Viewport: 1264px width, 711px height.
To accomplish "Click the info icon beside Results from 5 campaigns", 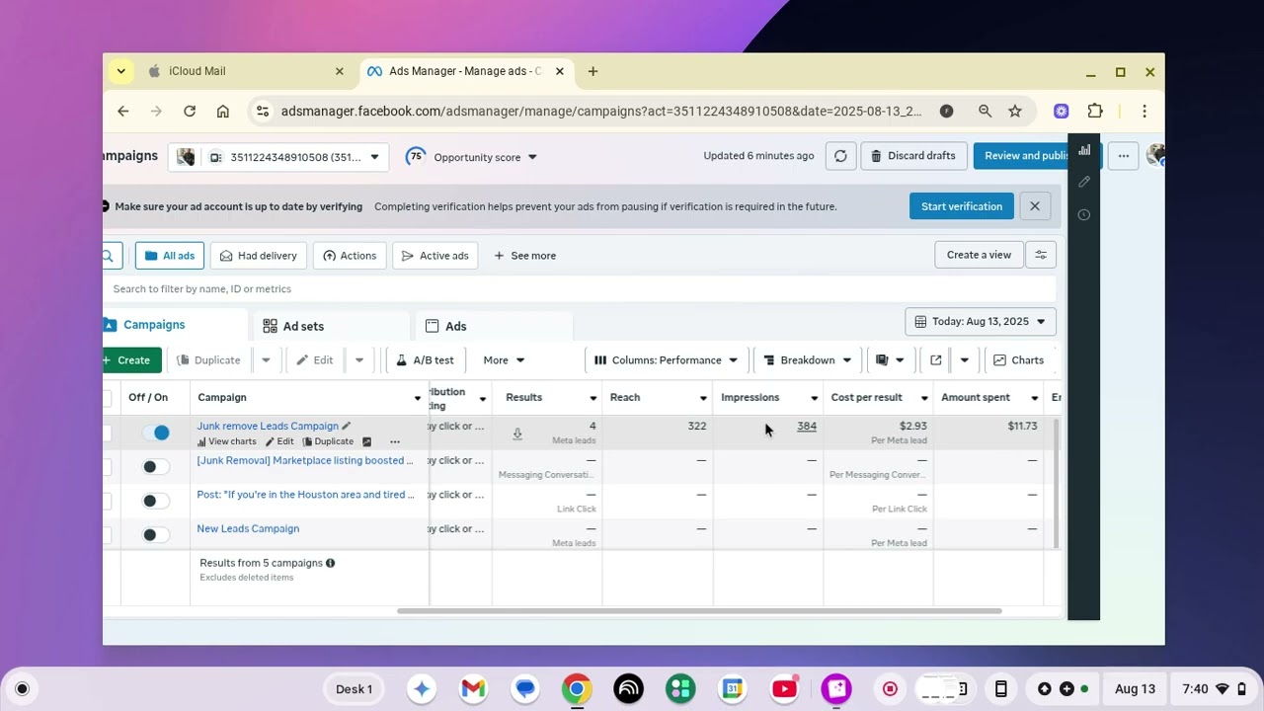I will (x=330, y=563).
